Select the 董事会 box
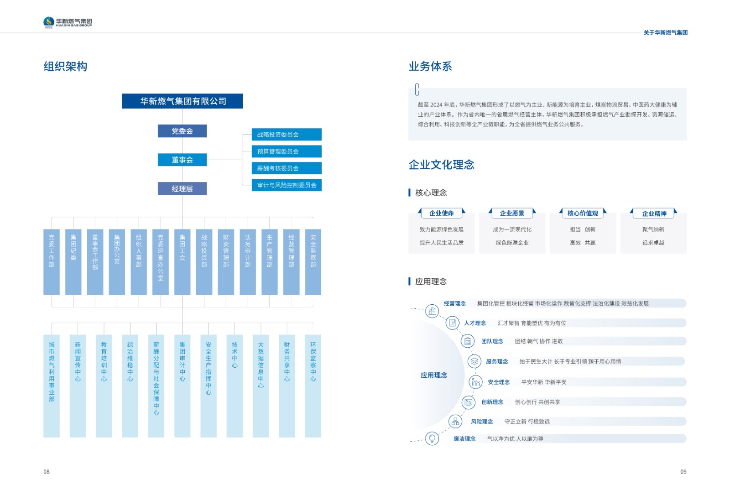730x495 pixels. [182, 160]
